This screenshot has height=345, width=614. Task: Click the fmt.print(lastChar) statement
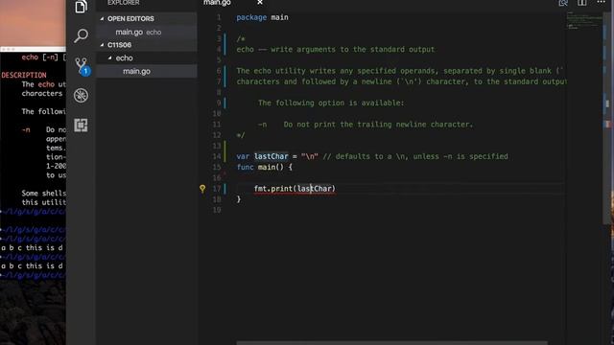point(295,189)
